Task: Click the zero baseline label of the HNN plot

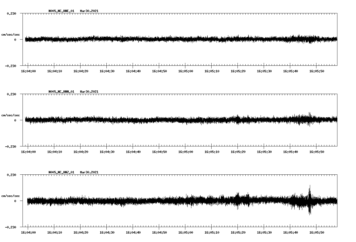Action: tap(16, 121)
